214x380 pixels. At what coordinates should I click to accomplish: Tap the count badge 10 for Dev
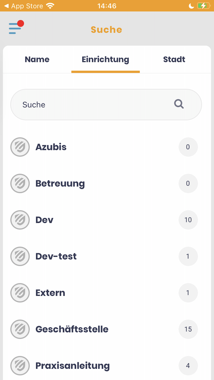click(188, 220)
